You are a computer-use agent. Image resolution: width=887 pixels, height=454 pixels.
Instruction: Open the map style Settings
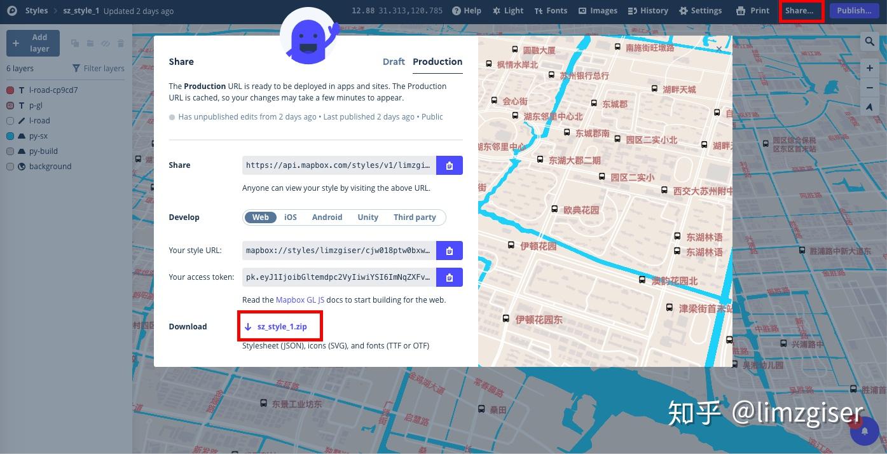[x=700, y=10]
